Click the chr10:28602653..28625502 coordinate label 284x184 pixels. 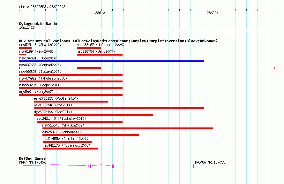(x=42, y=7)
